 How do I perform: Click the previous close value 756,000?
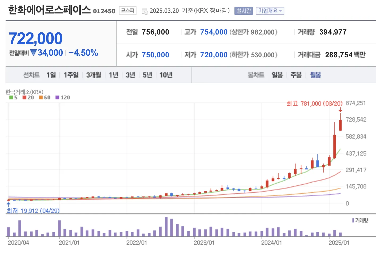[155, 32]
